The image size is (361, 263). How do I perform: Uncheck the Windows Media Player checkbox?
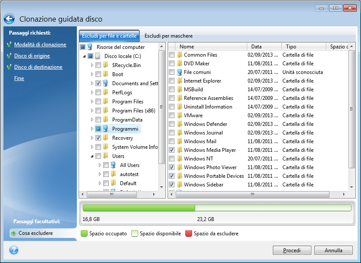point(172,150)
